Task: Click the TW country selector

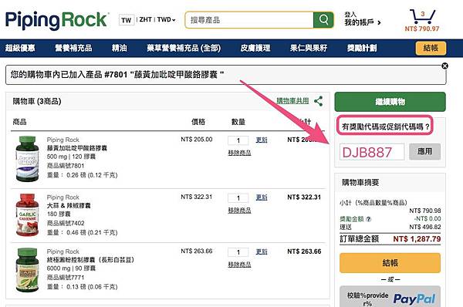Action: [x=126, y=20]
